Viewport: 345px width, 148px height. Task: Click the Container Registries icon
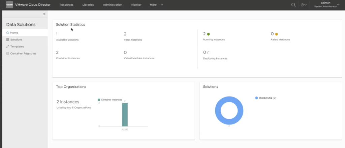8,53
